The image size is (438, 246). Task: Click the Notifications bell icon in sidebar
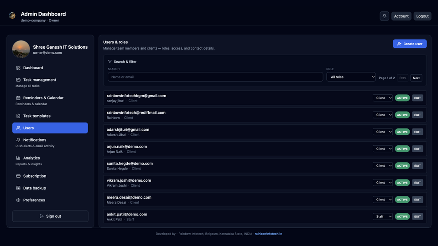(18, 140)
